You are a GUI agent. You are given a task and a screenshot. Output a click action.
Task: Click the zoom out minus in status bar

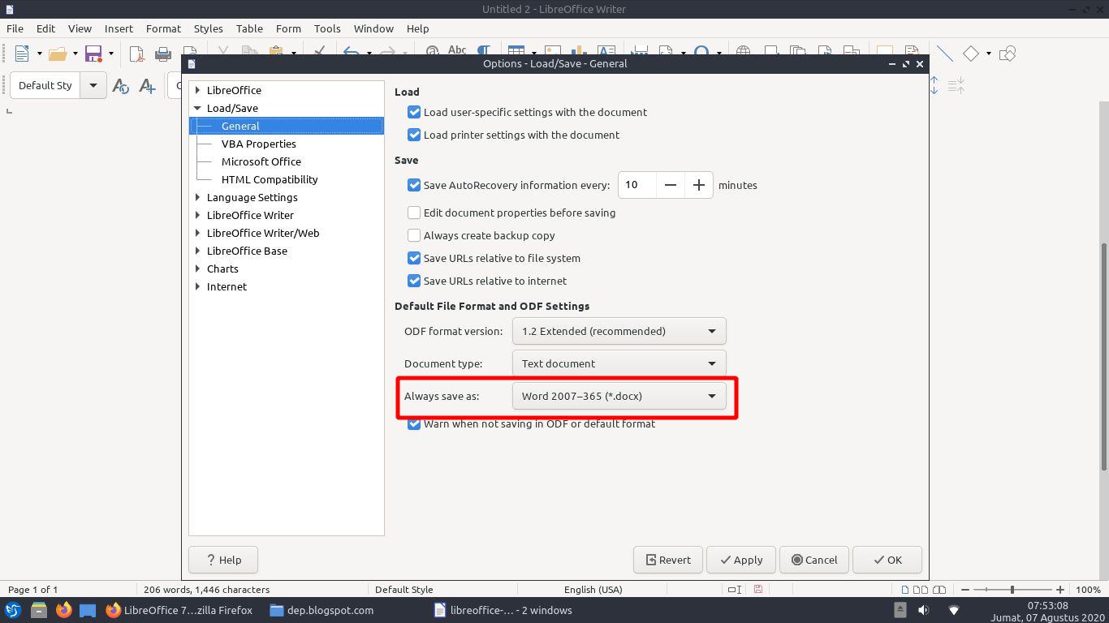click(964, 590)
